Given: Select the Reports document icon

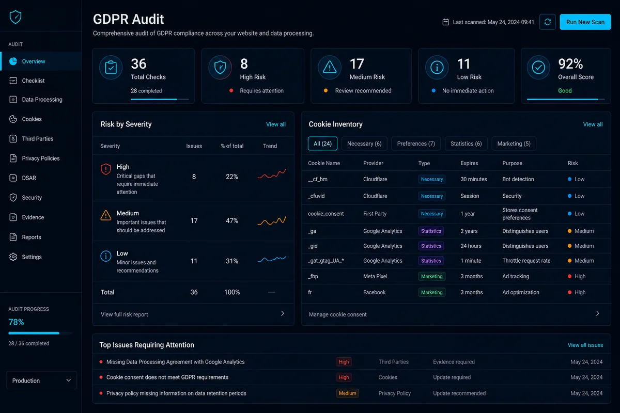Looking at the screenshot, I should [x=13, y=237].
